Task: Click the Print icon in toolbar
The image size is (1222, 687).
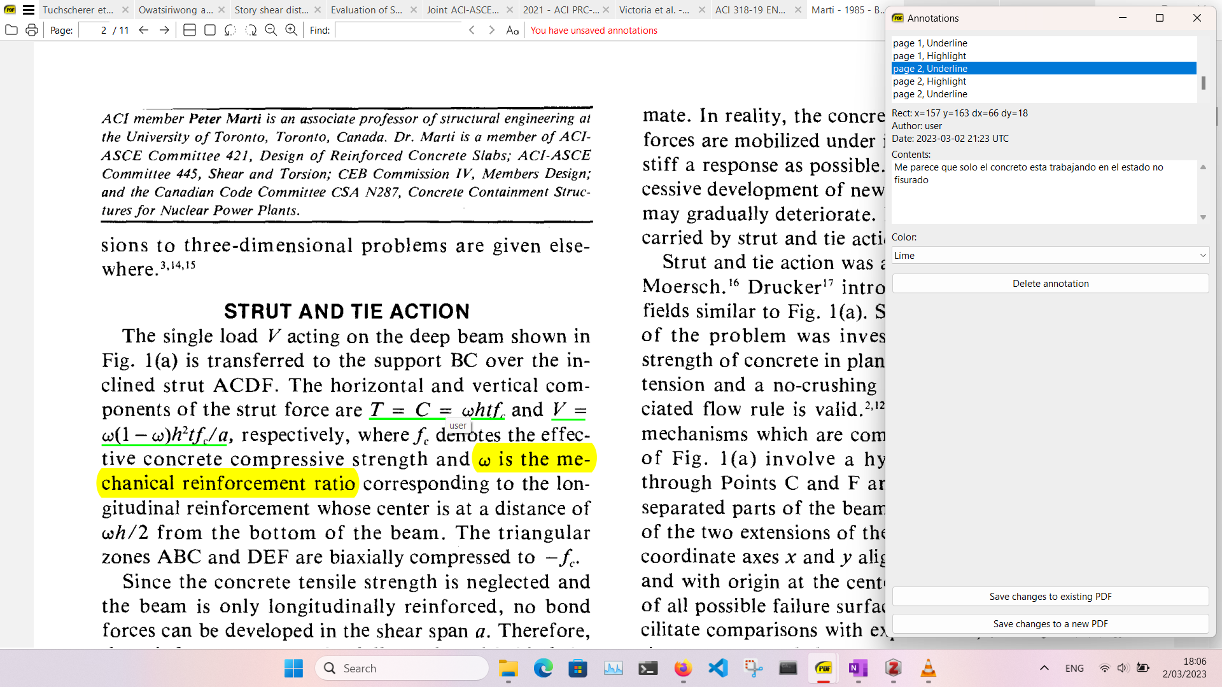Action: coord(32,30)
